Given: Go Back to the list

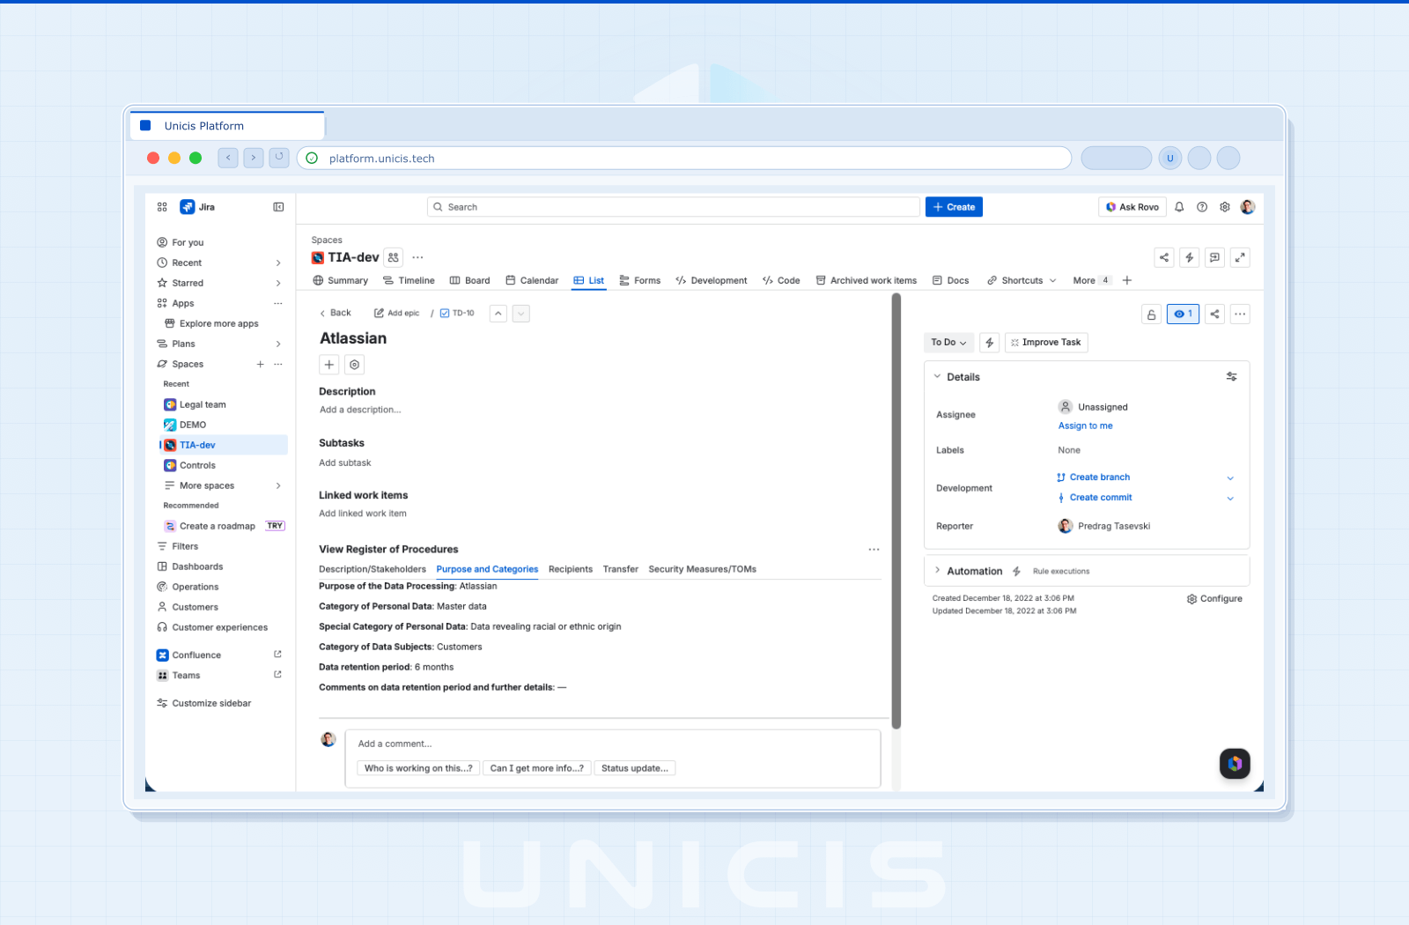Looking at the screenshot, I should click(335, 314).
